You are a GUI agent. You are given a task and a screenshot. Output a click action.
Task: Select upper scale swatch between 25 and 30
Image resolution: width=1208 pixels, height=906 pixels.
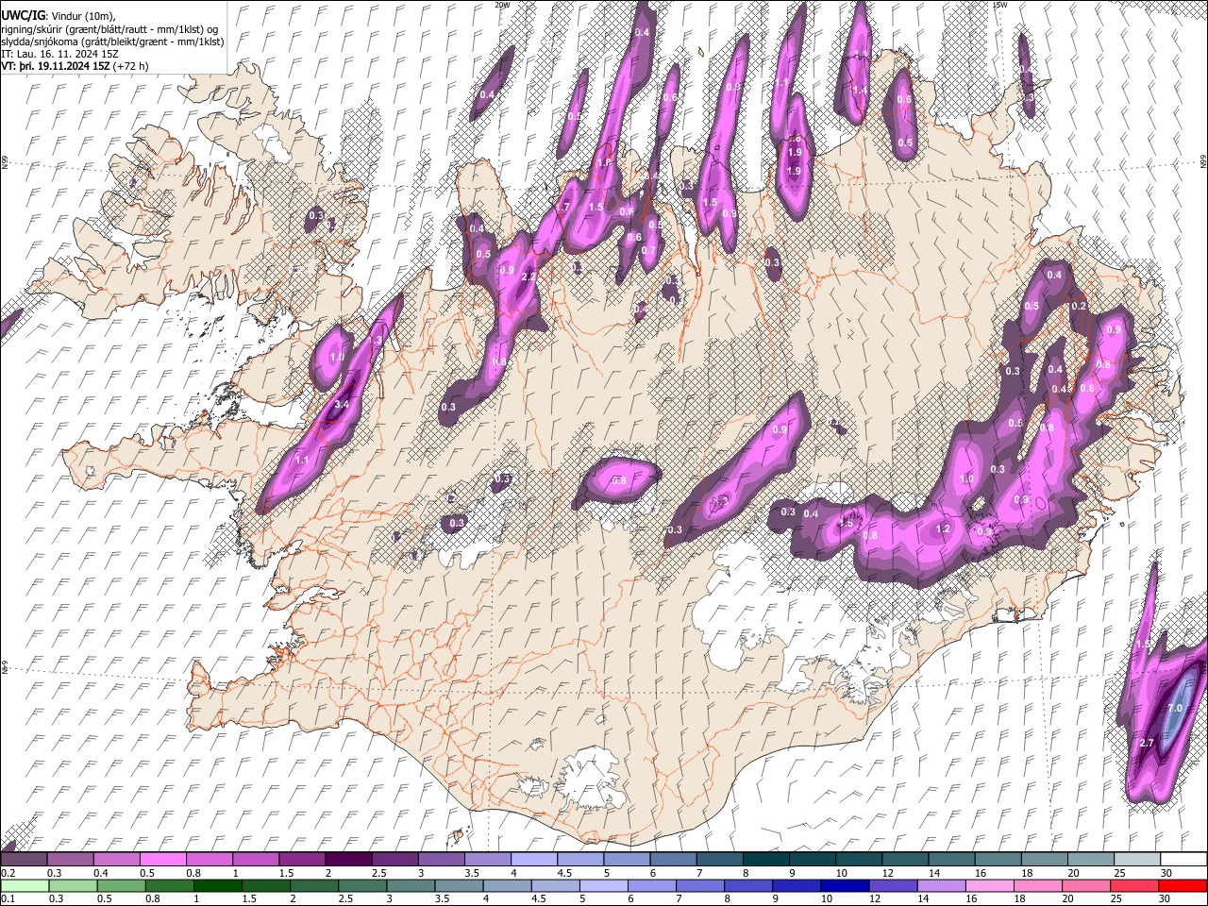click(x=1136, y=860)
